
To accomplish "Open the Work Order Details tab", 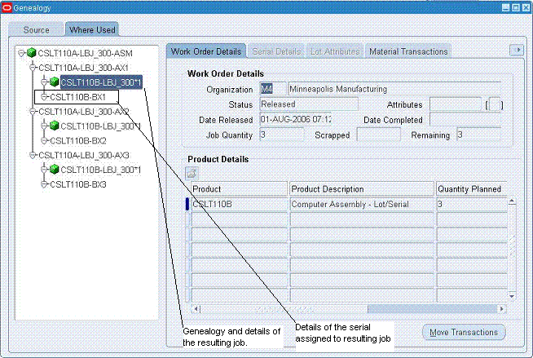I will [206, 51].
